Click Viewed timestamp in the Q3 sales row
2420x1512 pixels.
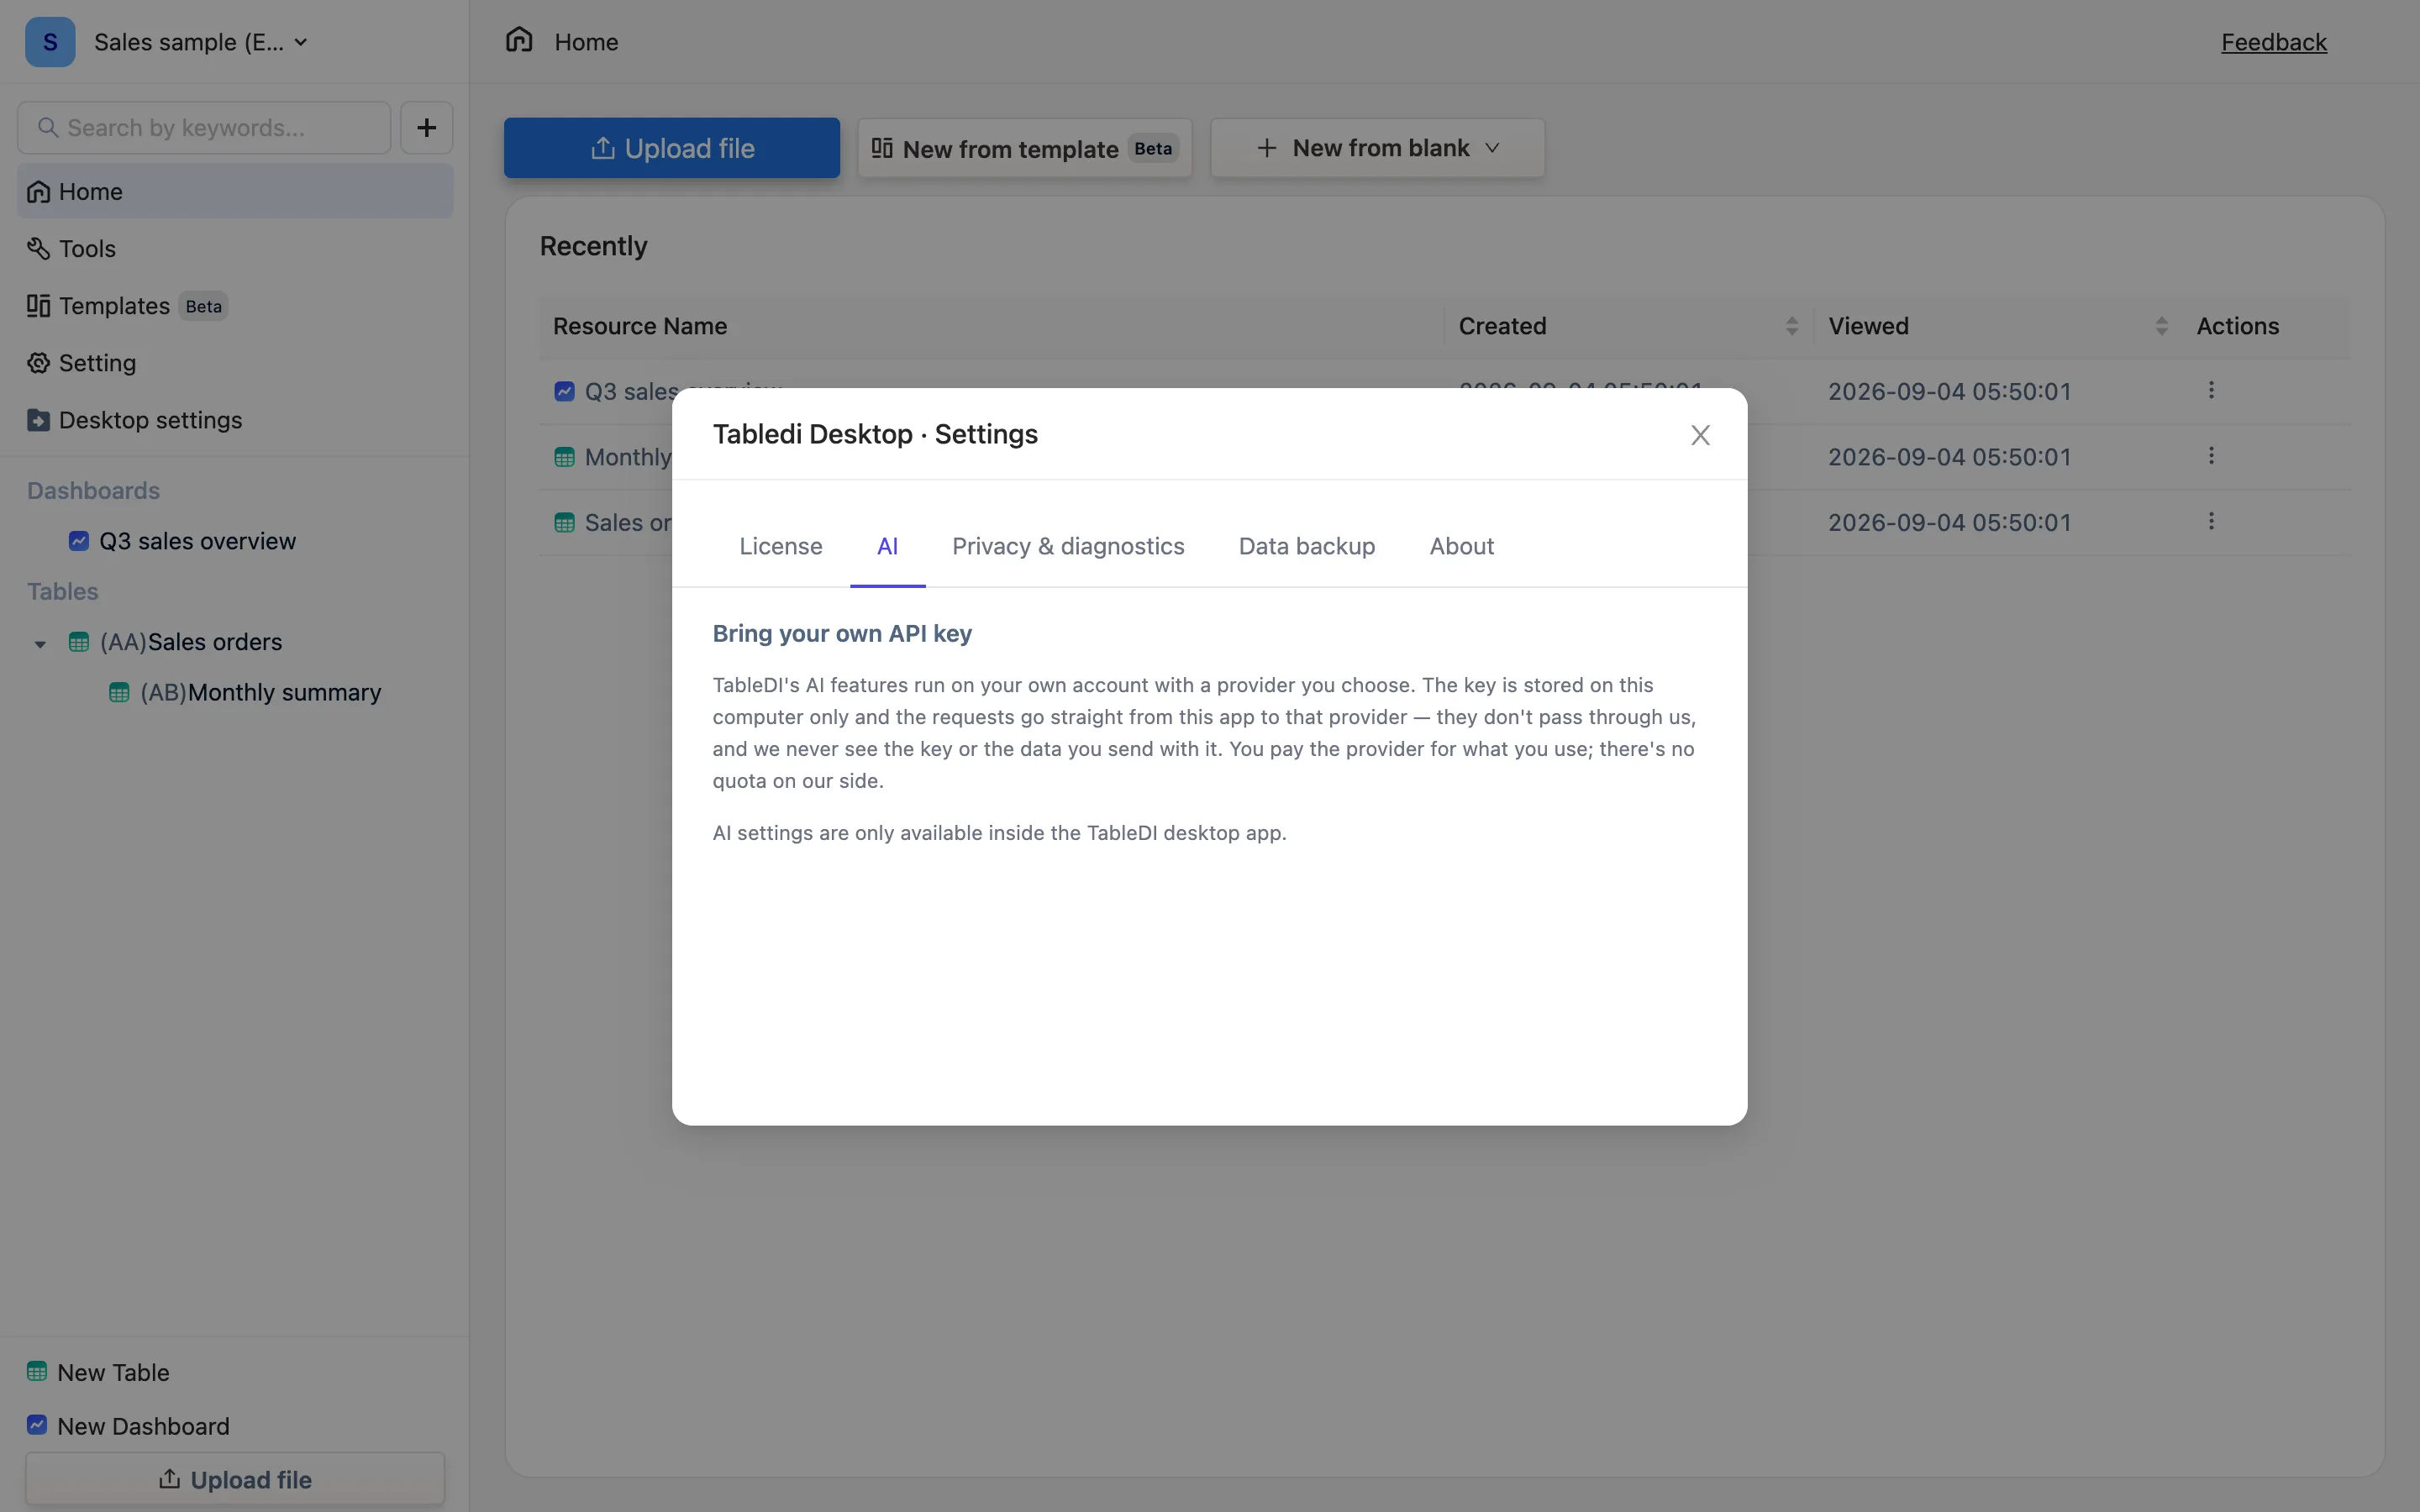pos(1949,391)
